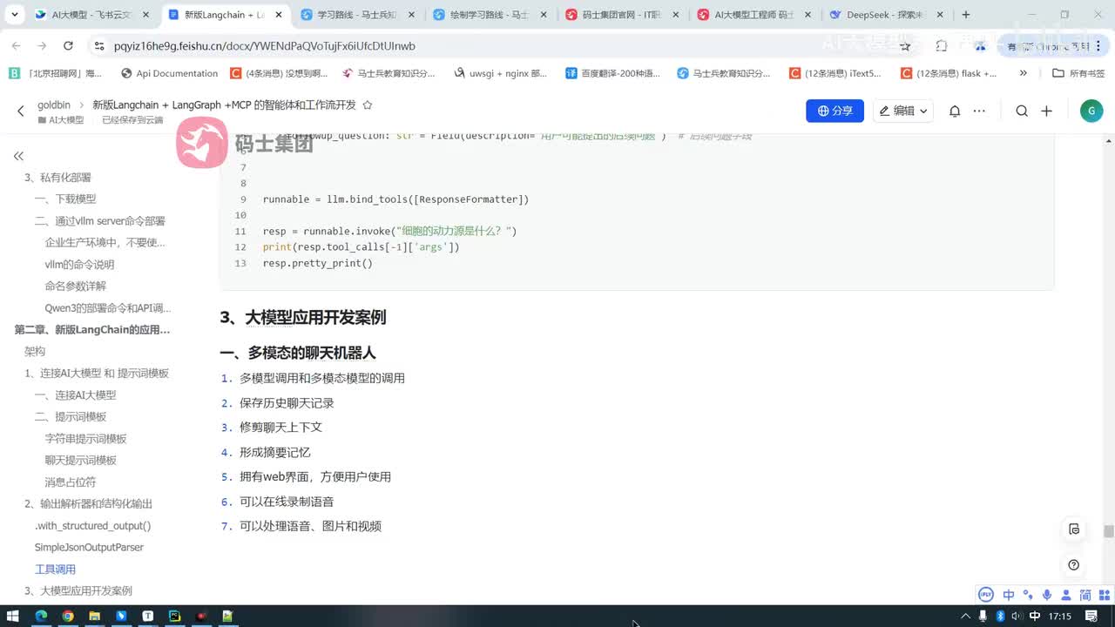Reload the current page

pos(69,46)
